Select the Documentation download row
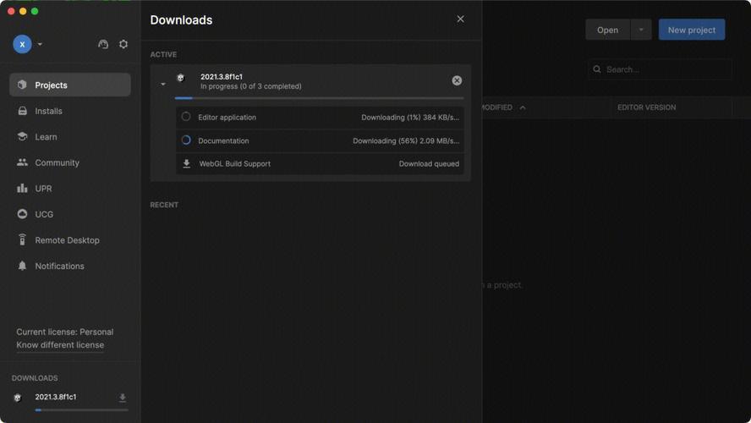This screenshot has height=423, width=751. (x=320, y=140)
